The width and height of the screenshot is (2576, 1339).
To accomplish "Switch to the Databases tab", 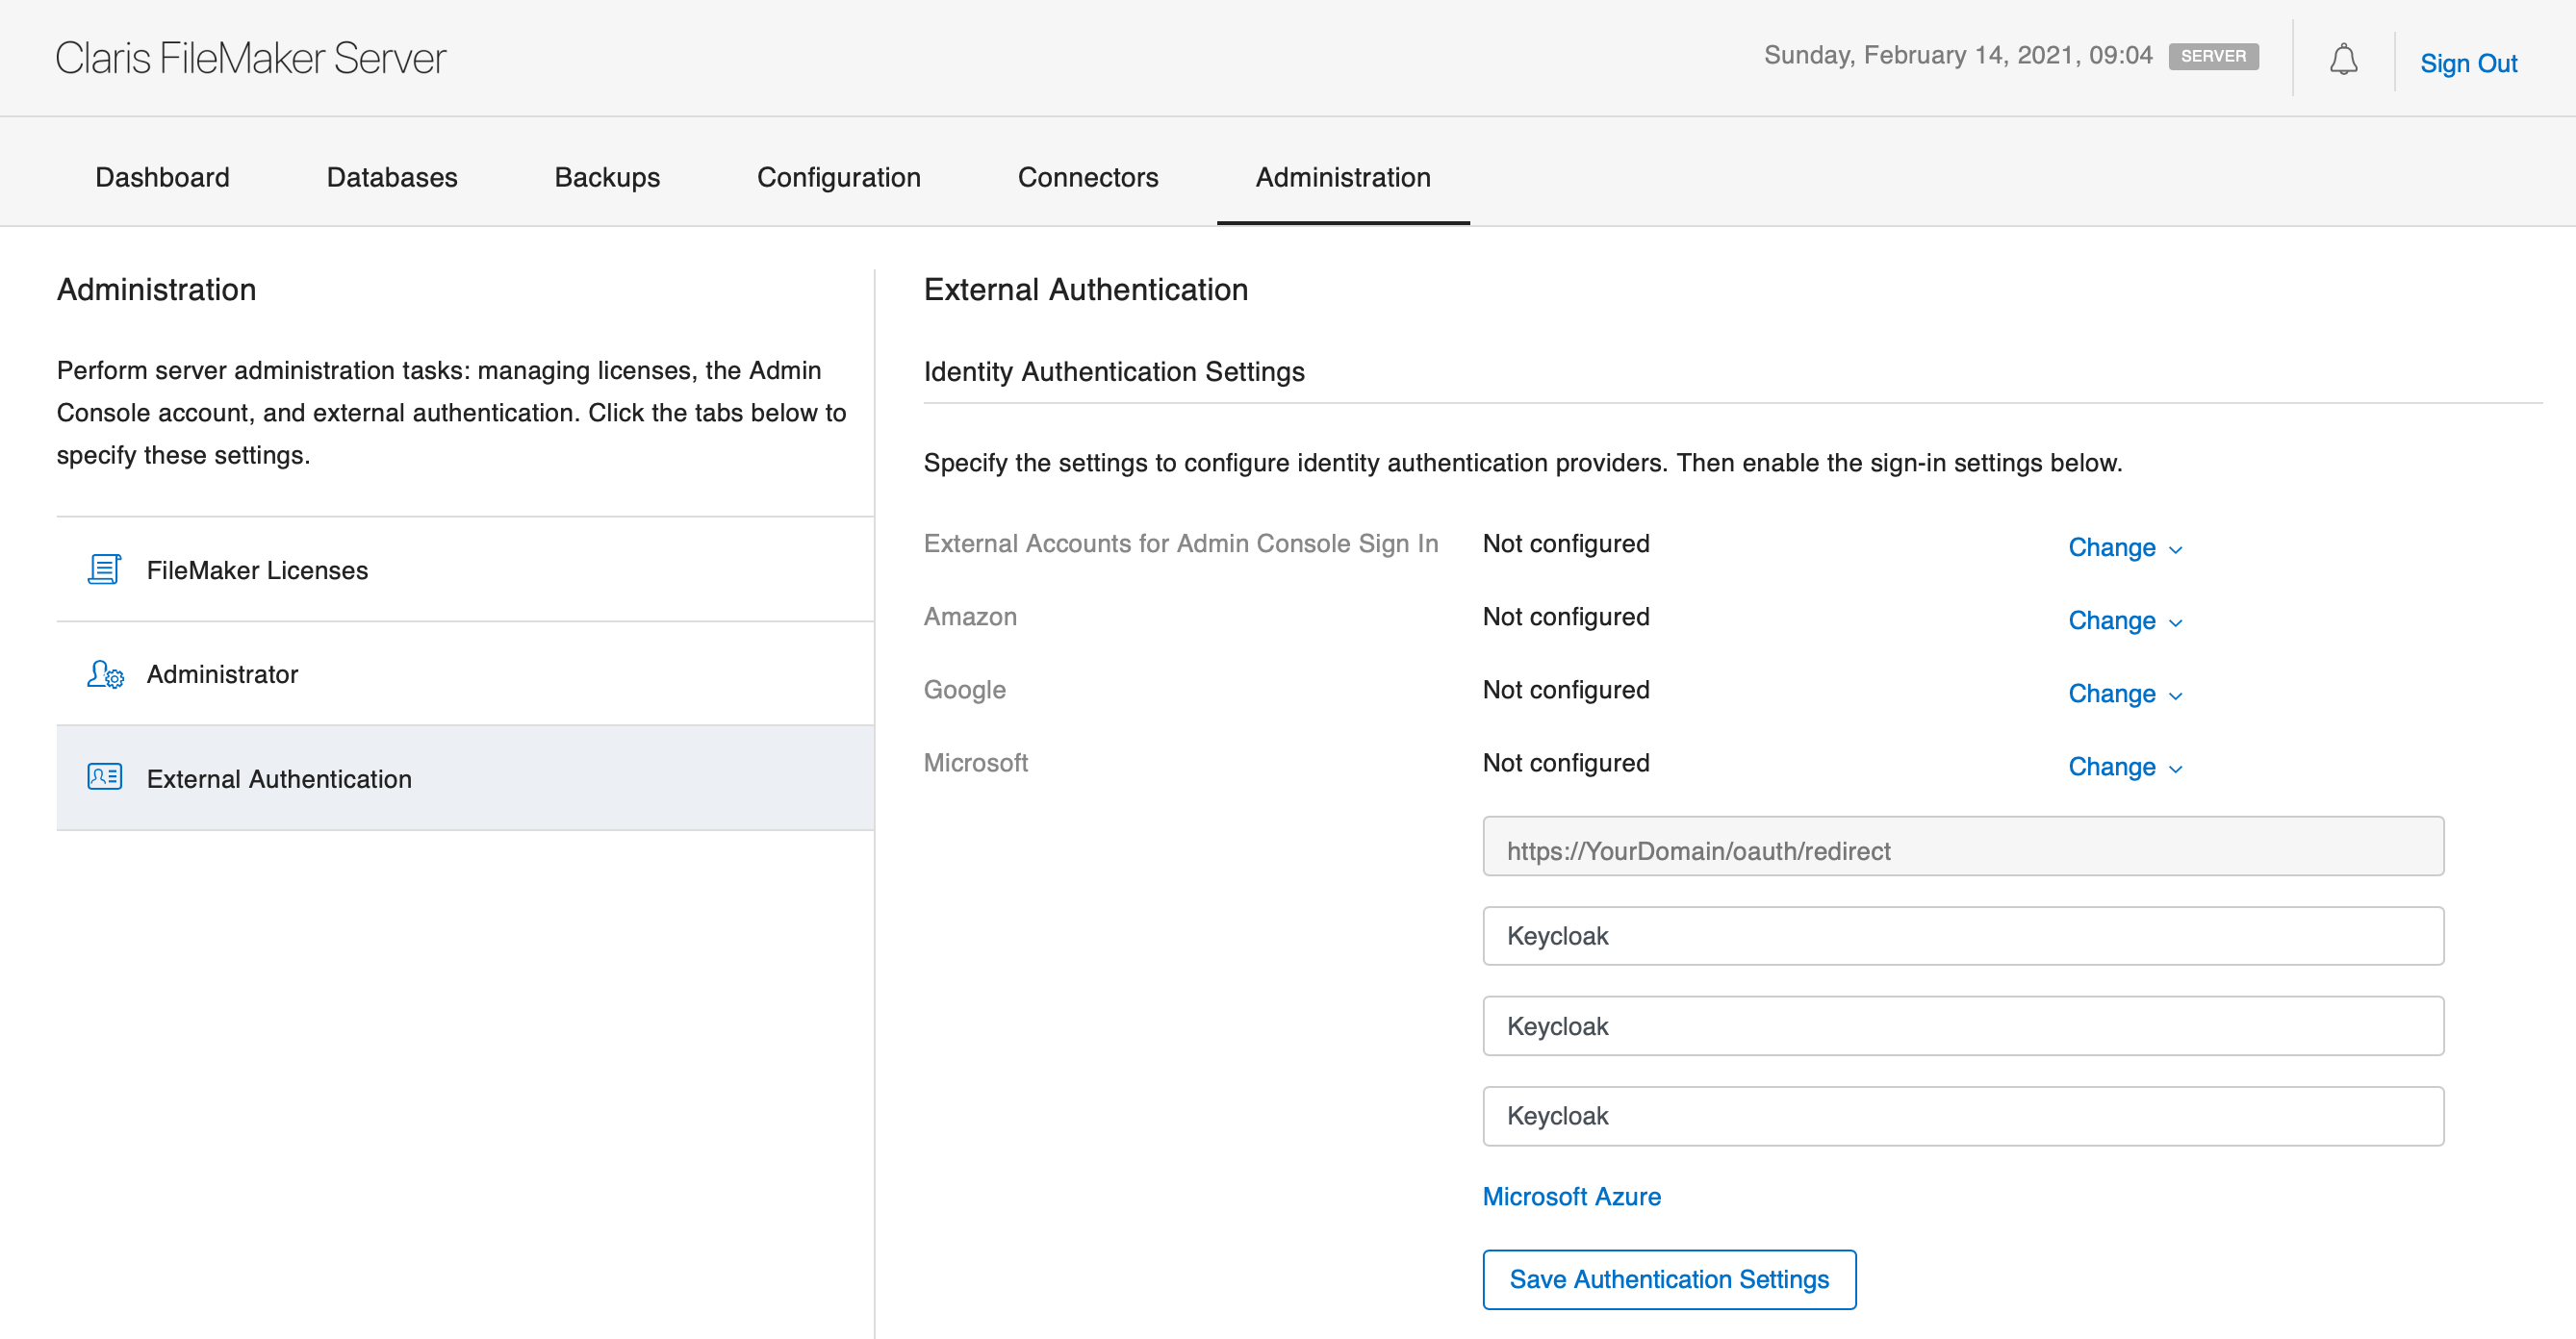I will (392, 177).
